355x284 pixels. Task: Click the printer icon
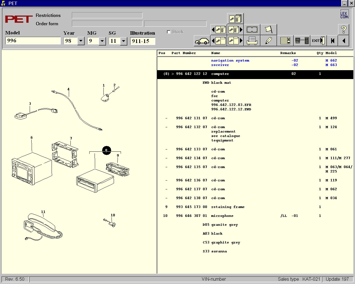point(252,41)
